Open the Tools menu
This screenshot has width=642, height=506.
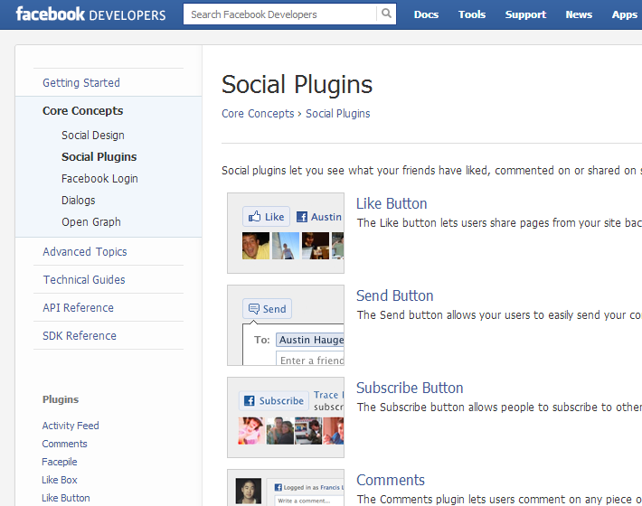472,14
